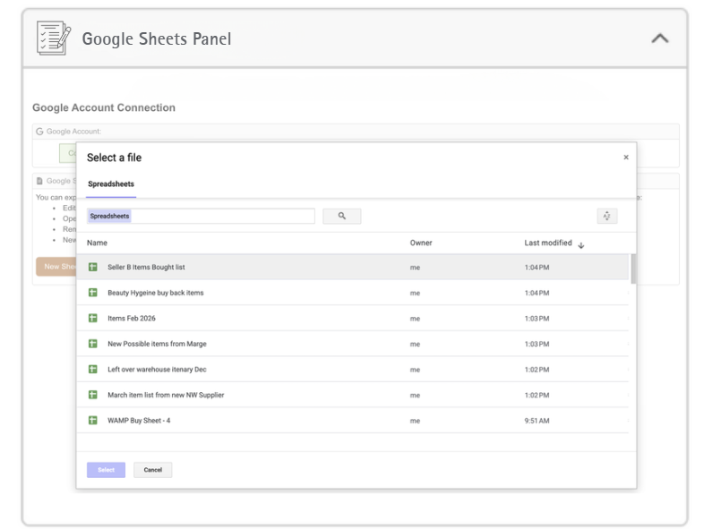This screenshot has height=529, width=705.
Task: Select Beauty Hygeine buy back items file
Action: 353,293
